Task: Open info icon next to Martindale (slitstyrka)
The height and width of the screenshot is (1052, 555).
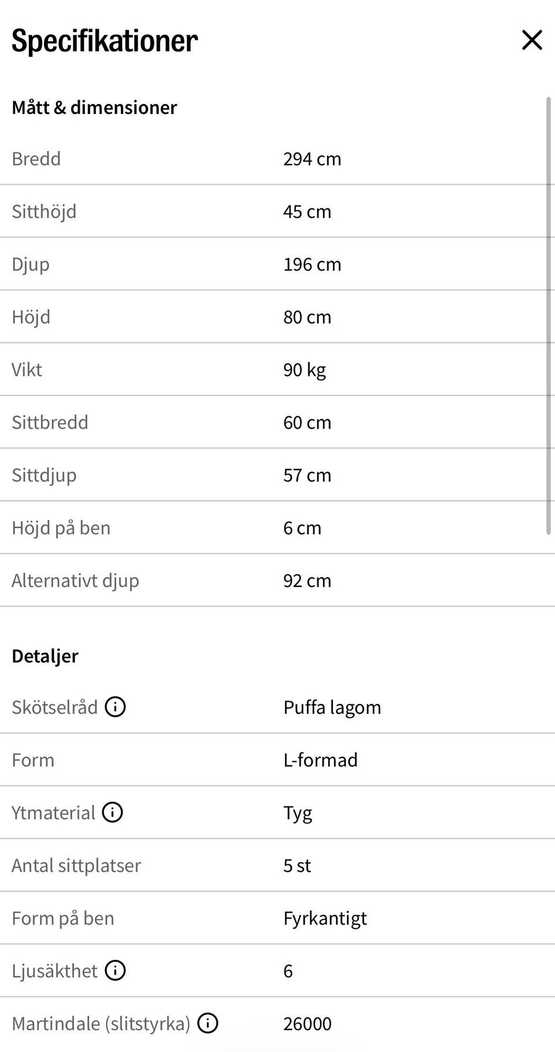Action: click(208, 1023)
